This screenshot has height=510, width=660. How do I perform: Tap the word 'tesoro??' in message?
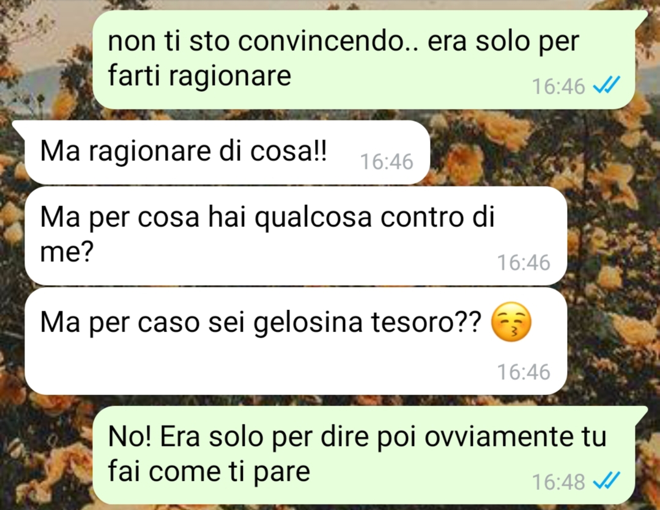point(426,322)
